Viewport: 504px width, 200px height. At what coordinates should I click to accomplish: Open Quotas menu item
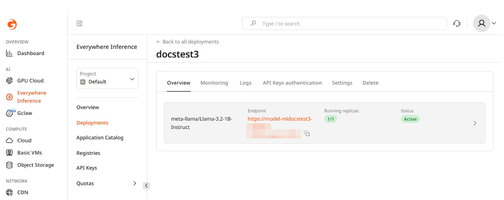point(85,183)
